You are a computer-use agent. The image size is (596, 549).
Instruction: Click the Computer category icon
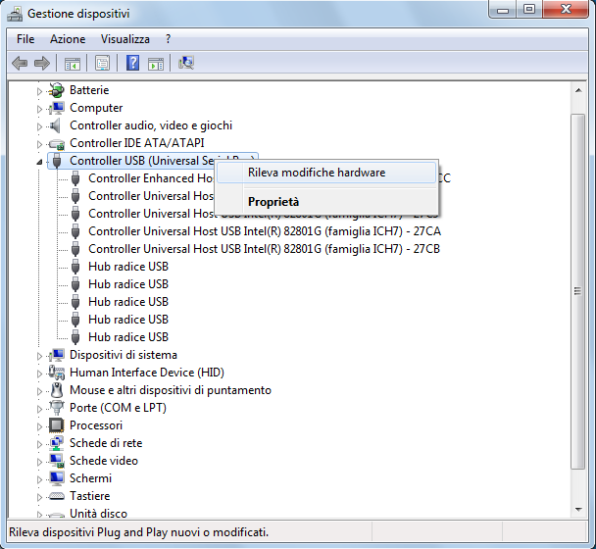click(x=56, y=108)
